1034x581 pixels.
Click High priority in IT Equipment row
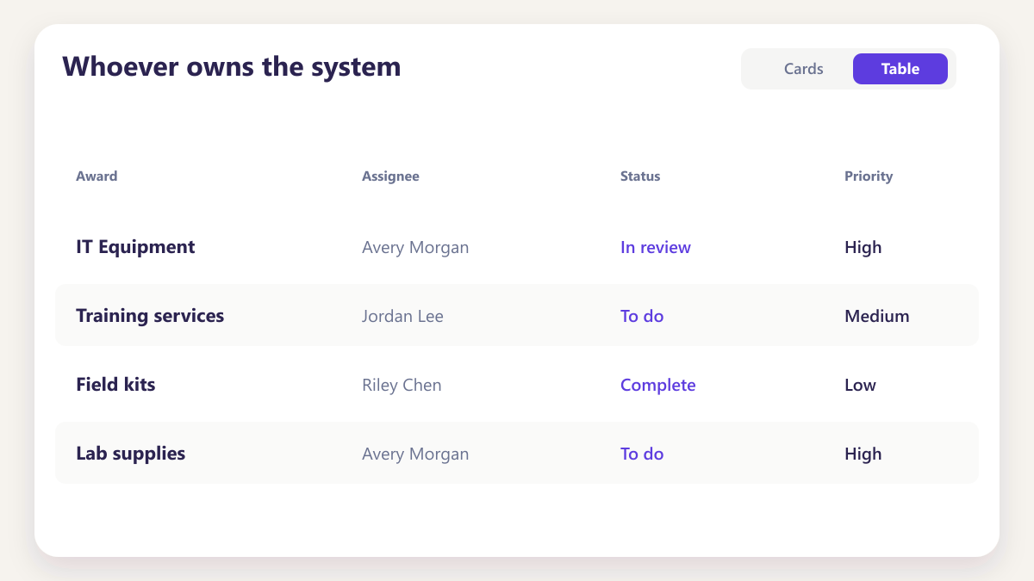click(863, 248)
